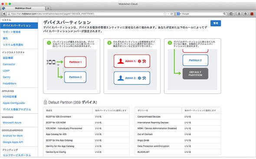Click the Compromised Devices policy row
The height and width of the screenshot is (159, 256).
178,117
